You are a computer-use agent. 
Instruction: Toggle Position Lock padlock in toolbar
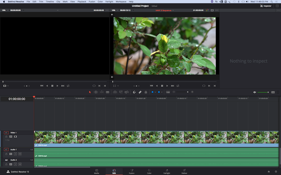(x=146, y=92)
